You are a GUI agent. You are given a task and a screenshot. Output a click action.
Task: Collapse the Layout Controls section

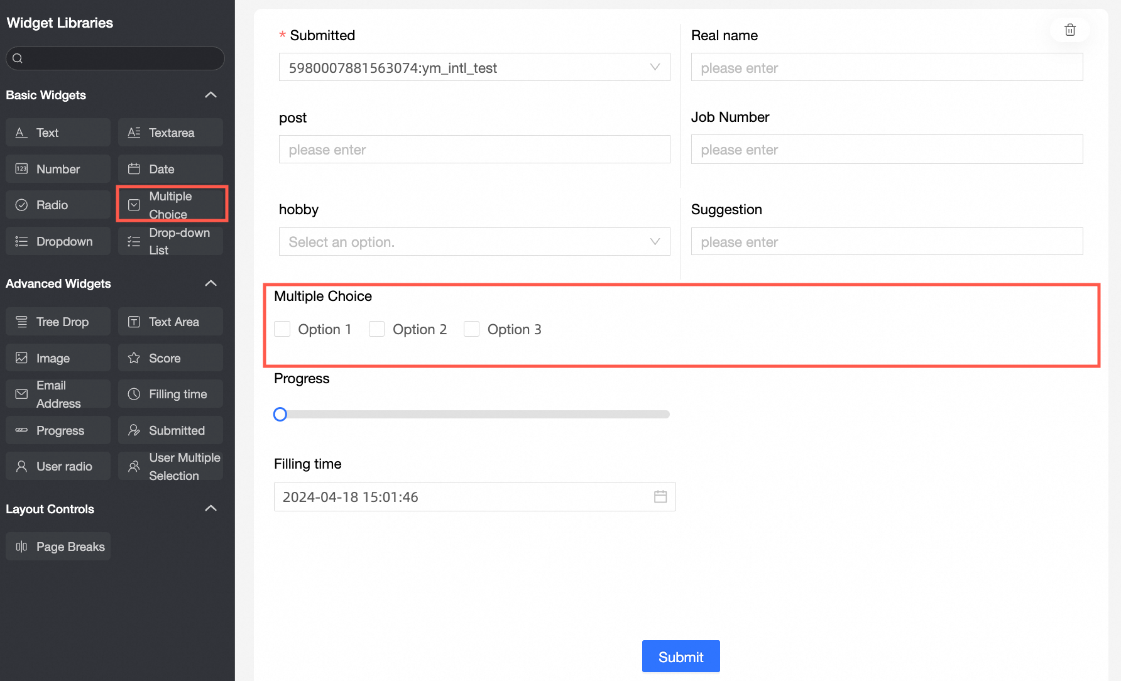pyautogui.click(x=211, y=508)
